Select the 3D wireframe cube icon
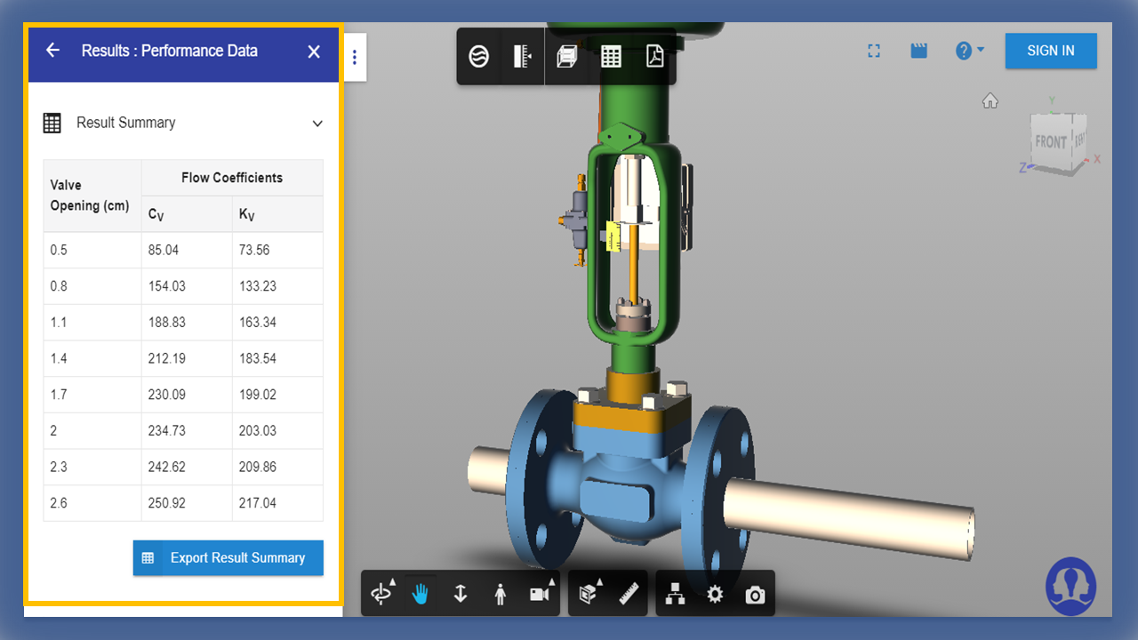1138x640 pixels. 566,57
